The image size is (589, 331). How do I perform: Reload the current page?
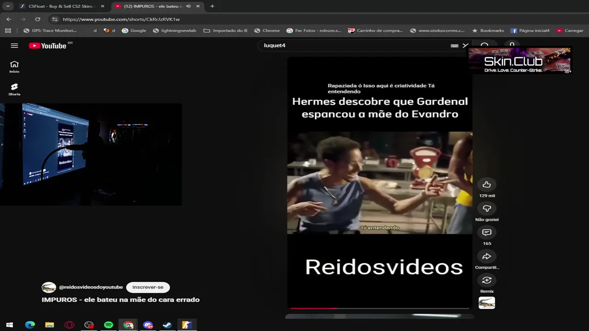point(38,19)
